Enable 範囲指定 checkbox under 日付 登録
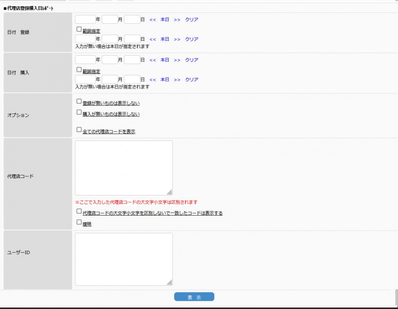 tap(79, 30)
